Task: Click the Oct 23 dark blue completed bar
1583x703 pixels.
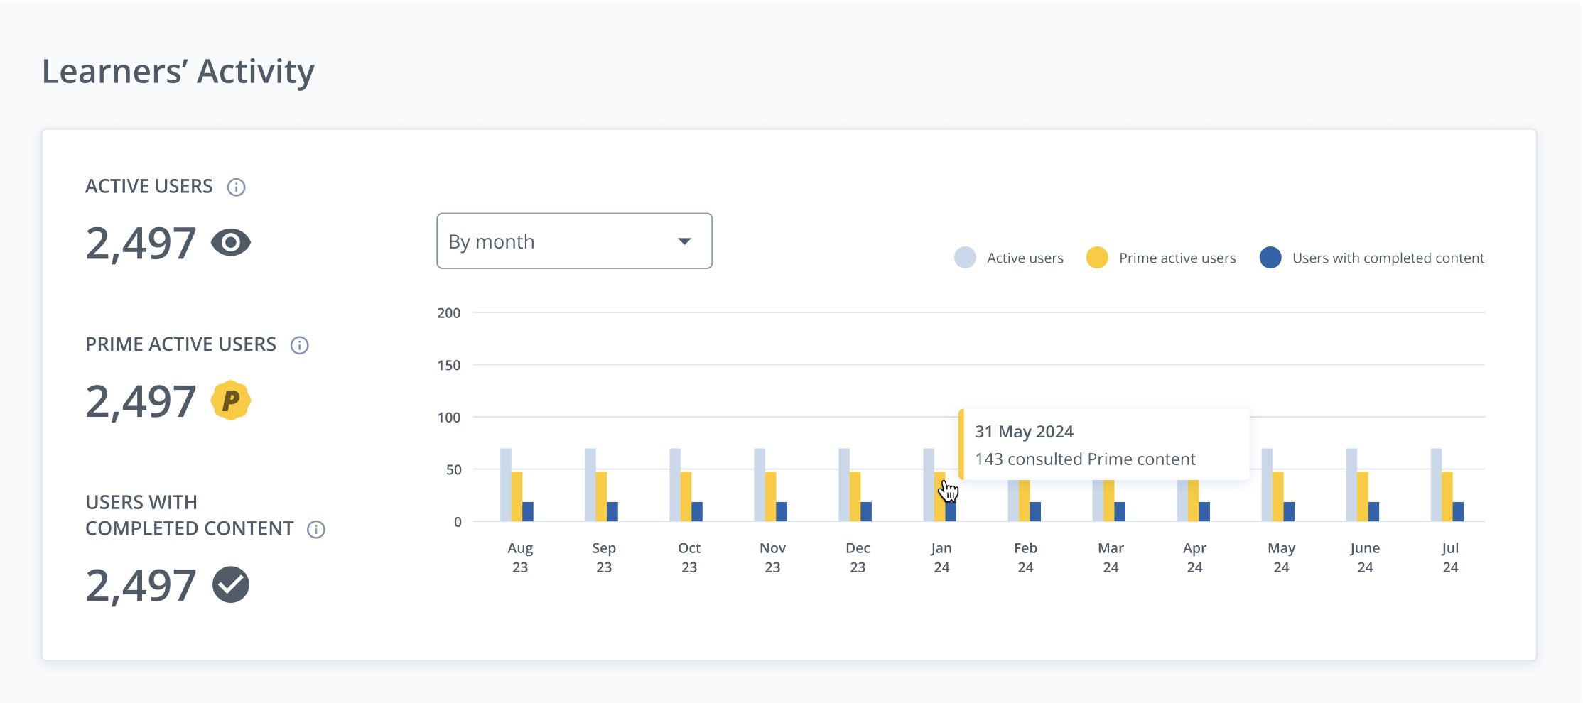Action: (x=697, y=511)
